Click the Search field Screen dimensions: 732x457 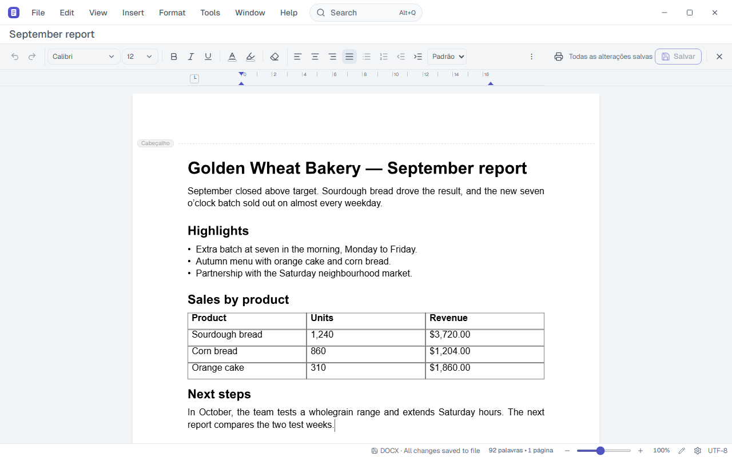tap(366, 13)
